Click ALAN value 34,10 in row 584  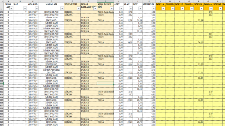128,42
